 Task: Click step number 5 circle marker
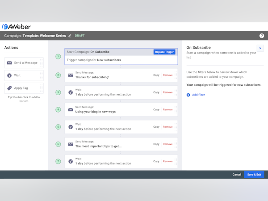[x=58, y=127]
